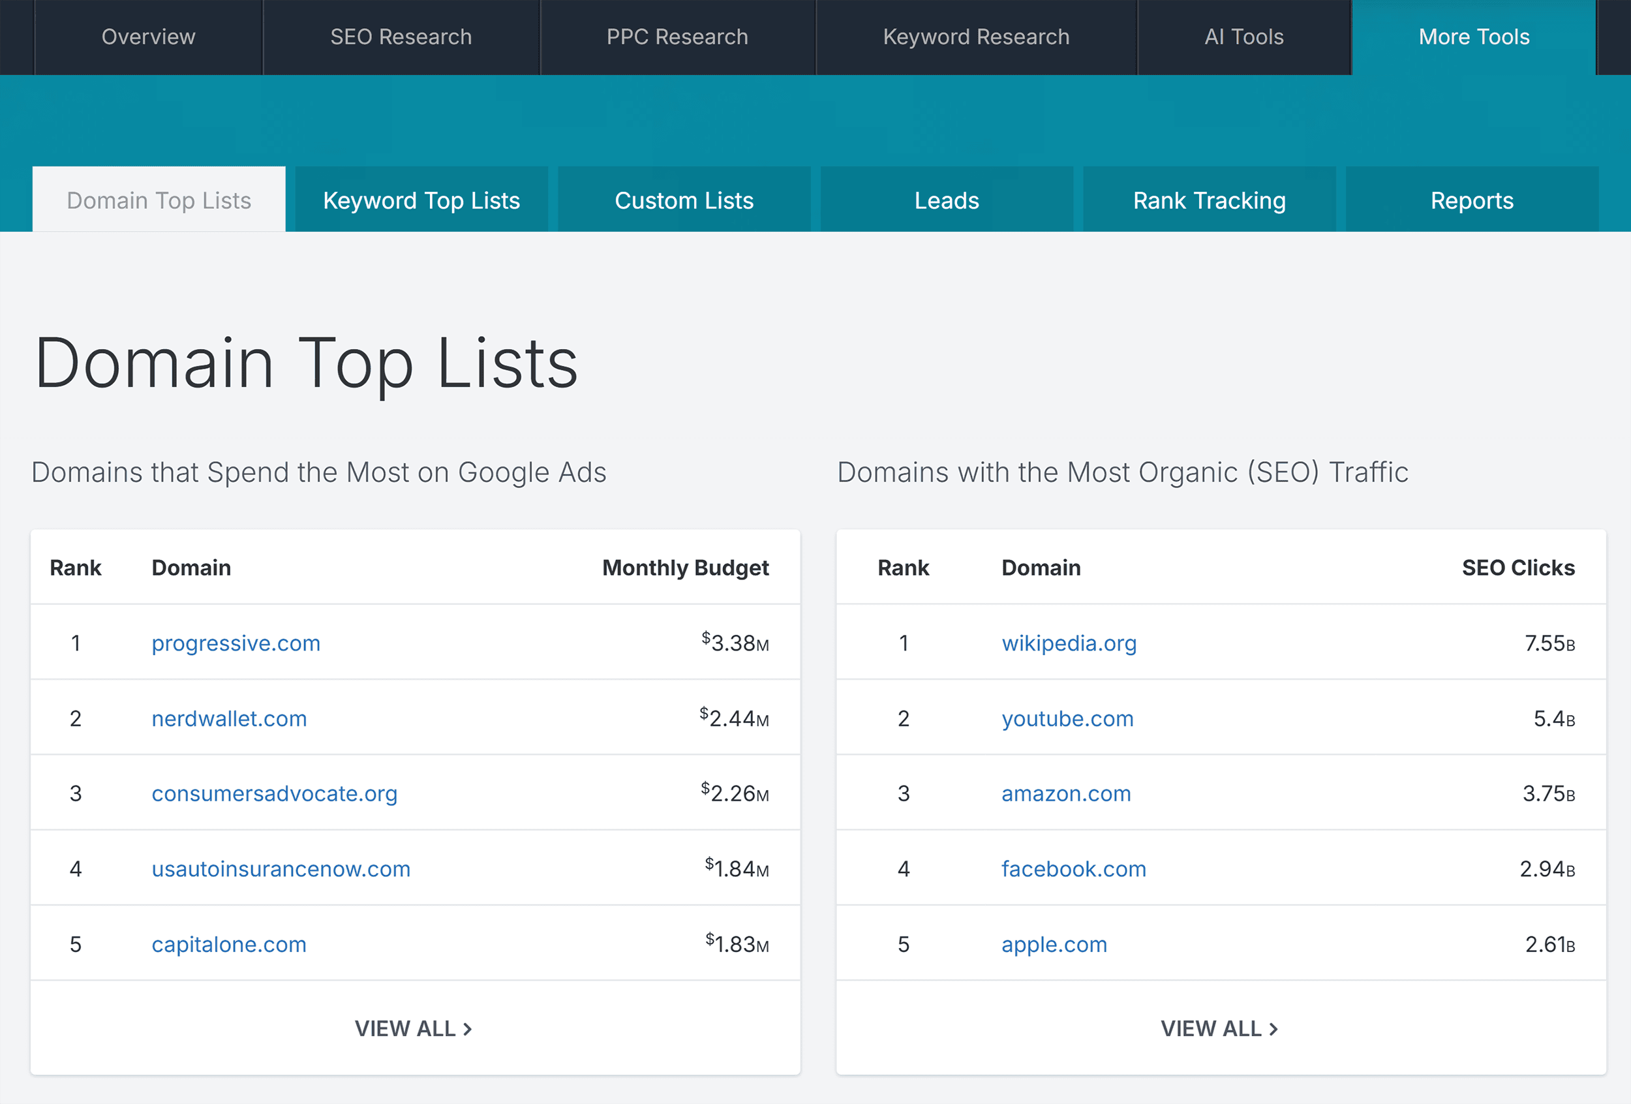Click Rank header in SEO traffic table
Screen dimensions: 1631x1104
click(x=903, y=567)
